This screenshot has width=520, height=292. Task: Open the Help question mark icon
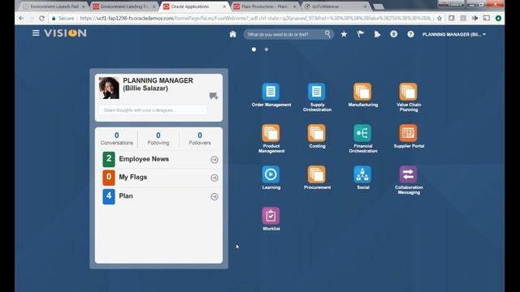[x=410, y=34]
